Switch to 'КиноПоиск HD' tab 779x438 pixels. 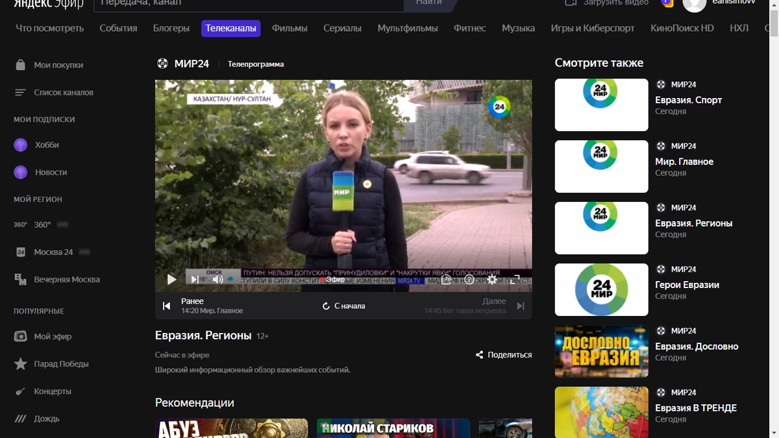682,28
